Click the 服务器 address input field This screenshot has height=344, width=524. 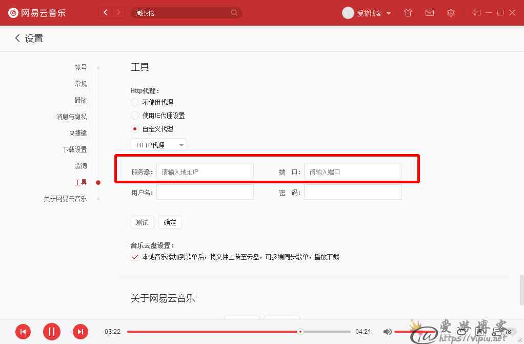[205, 172]
